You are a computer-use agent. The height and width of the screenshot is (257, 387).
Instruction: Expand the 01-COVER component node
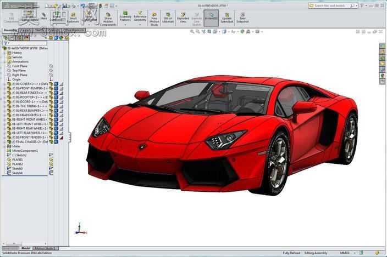pyautogui.click(x=4, y=84)
